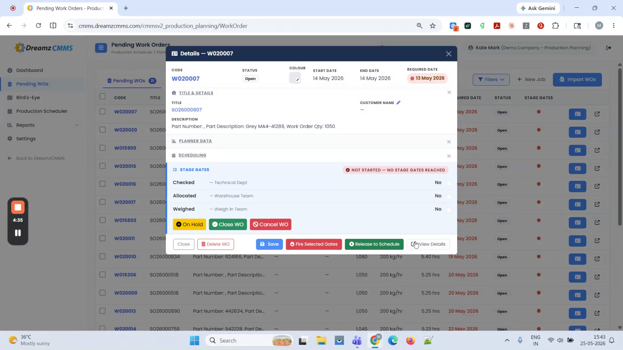Click the Release to Schedule button
623x350 pixels.
[x=374, y=244]
